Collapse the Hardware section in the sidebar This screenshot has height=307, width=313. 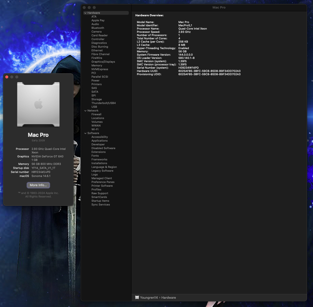coord(85,13)
